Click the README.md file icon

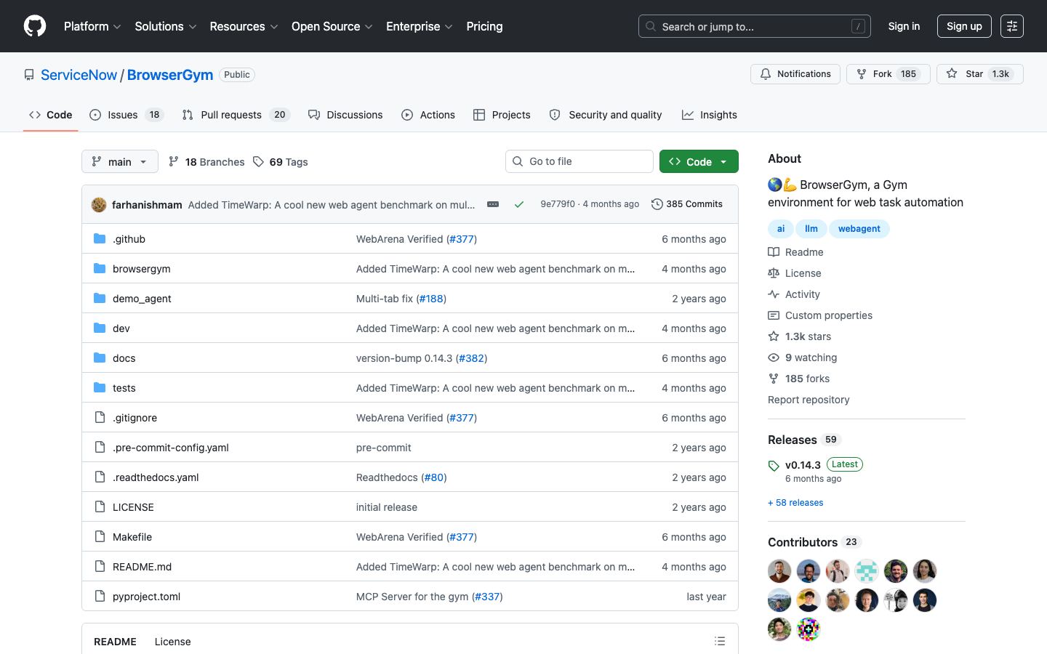100,566
